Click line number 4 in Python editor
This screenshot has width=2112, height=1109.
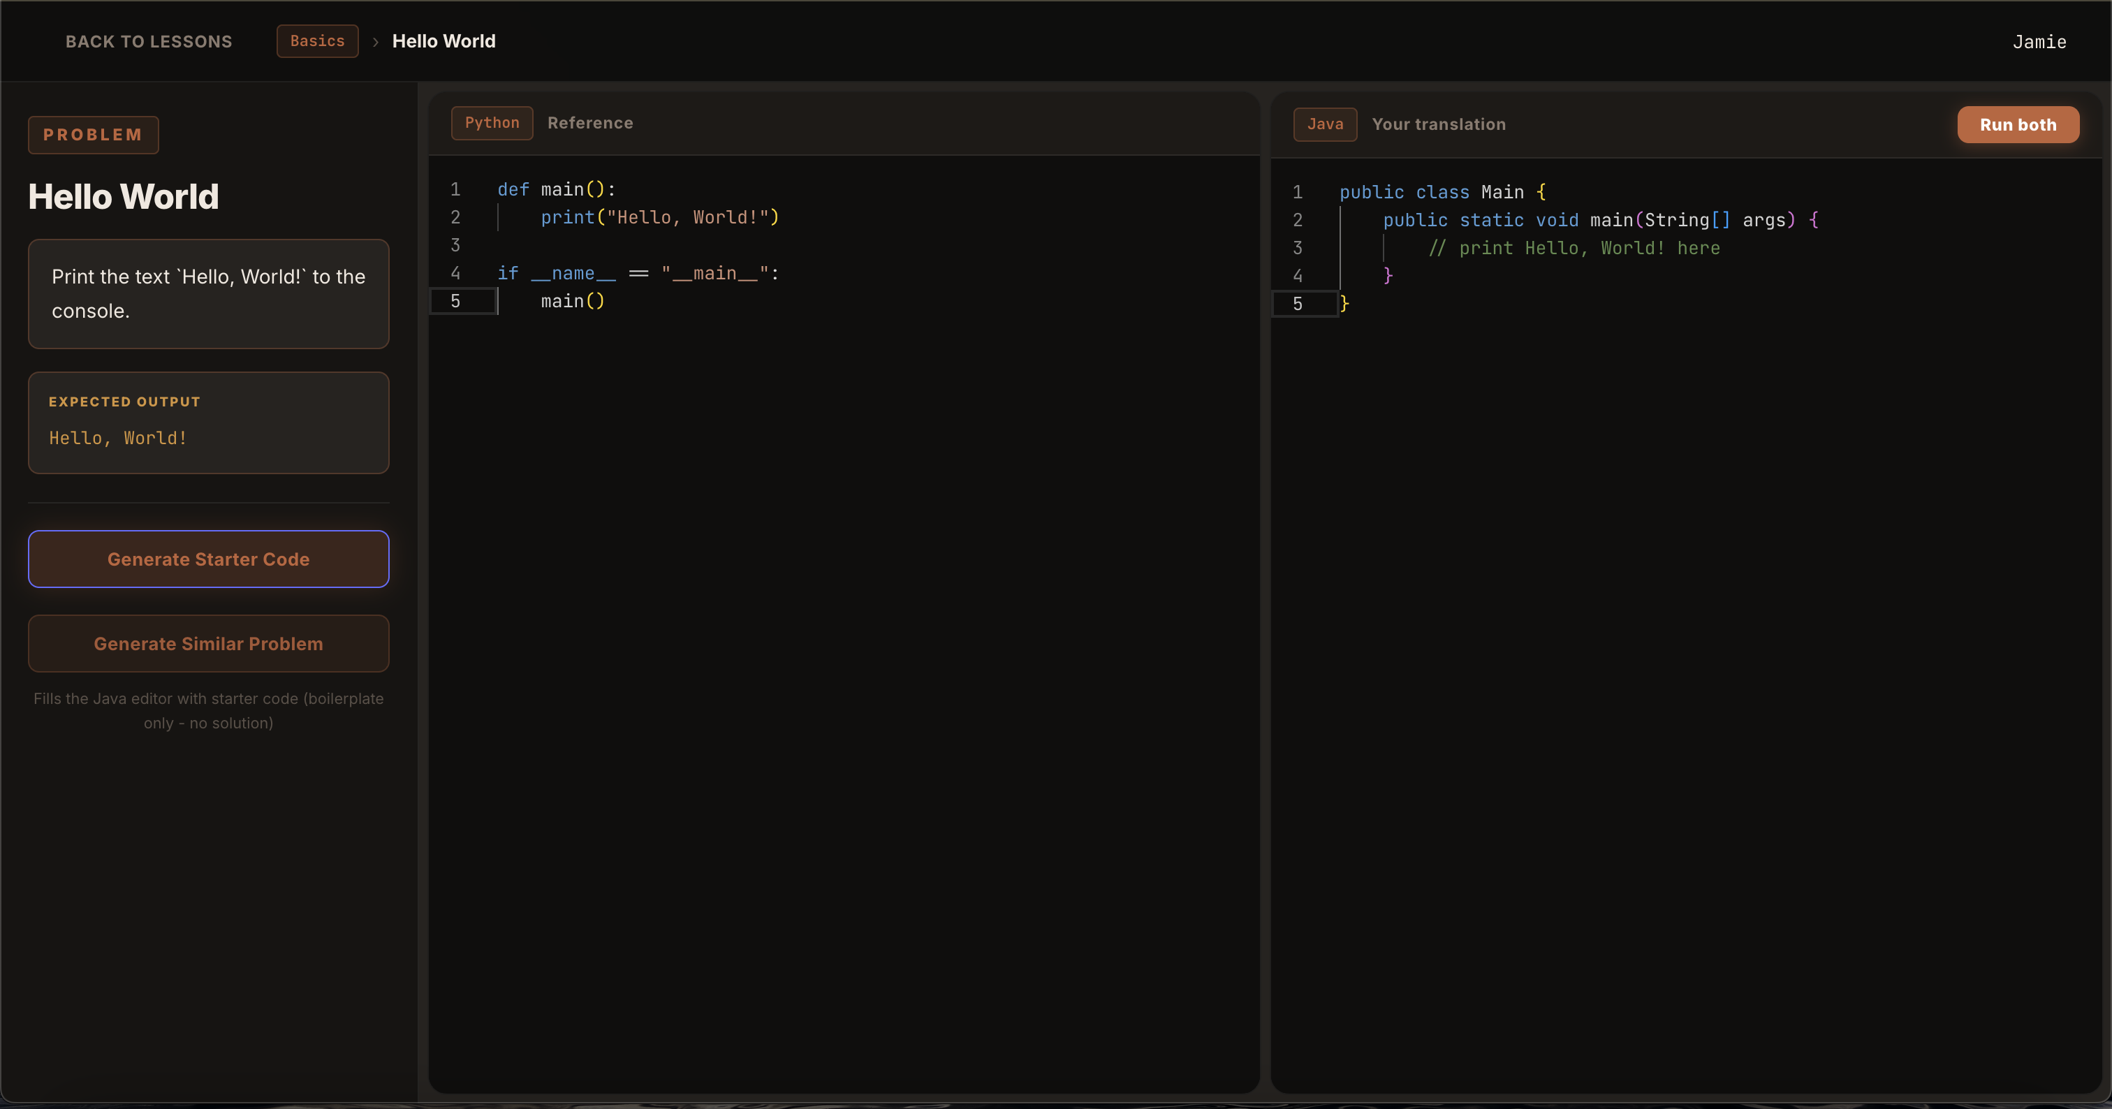[x=455, y=273]
